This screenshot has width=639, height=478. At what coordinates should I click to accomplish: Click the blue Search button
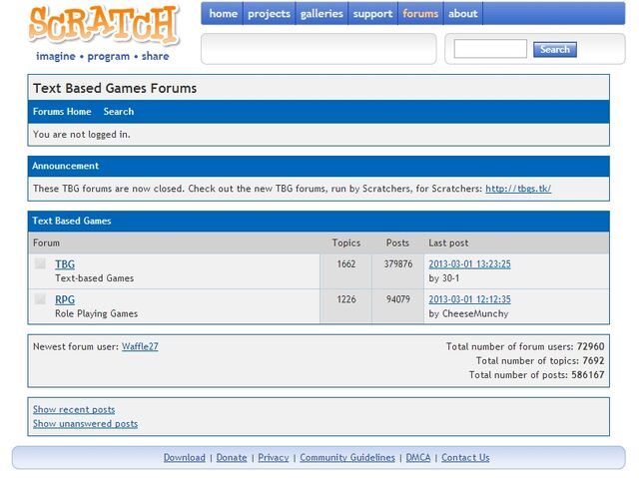555,49
